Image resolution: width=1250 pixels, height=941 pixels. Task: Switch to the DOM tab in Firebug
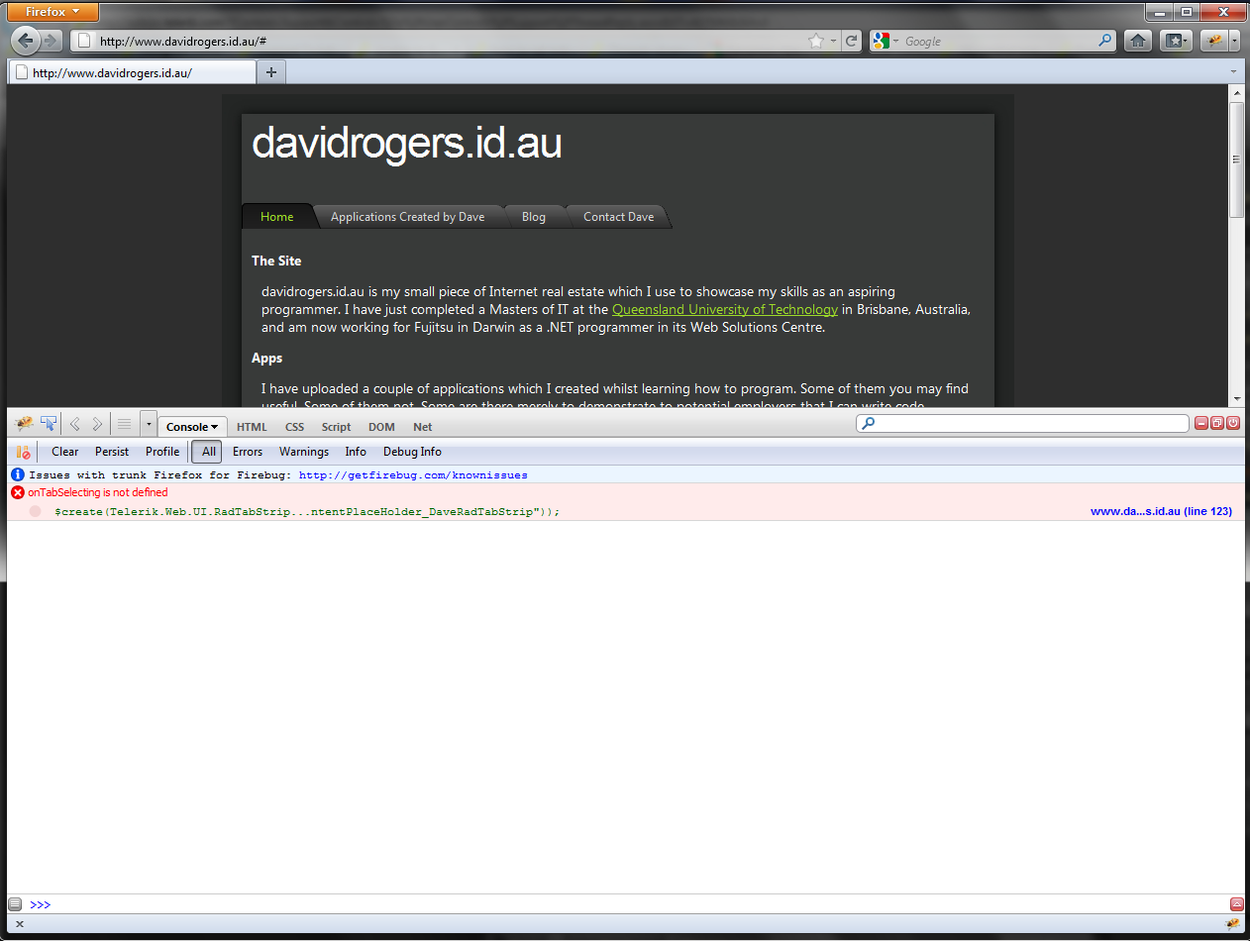(x=381, y=427)
